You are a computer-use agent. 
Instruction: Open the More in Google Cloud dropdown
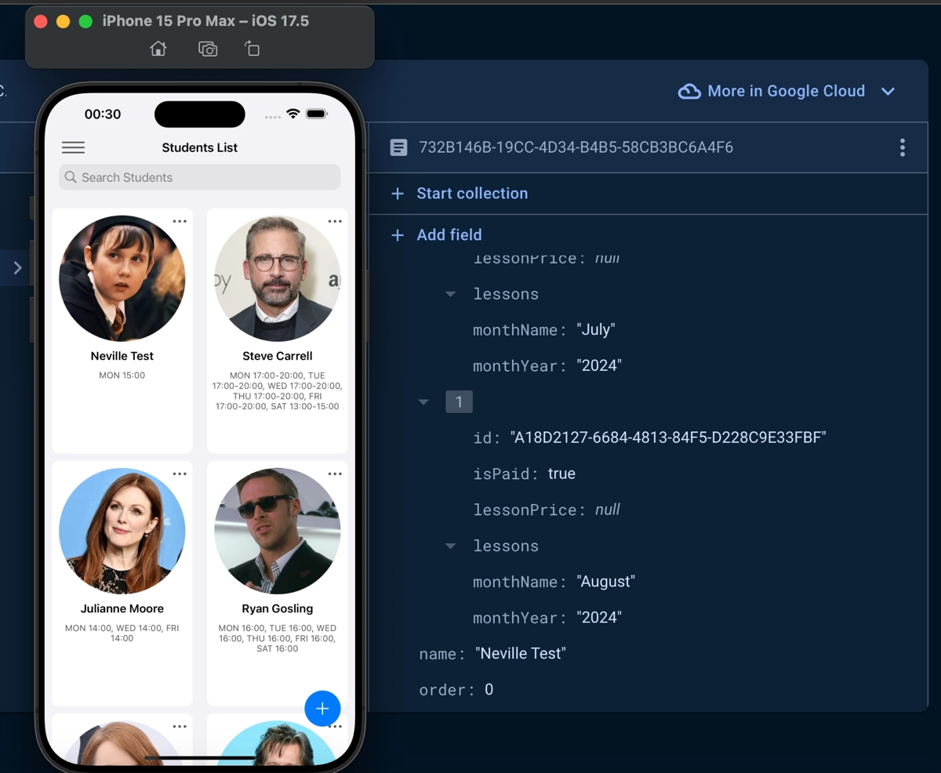click(x=888, y=91)
